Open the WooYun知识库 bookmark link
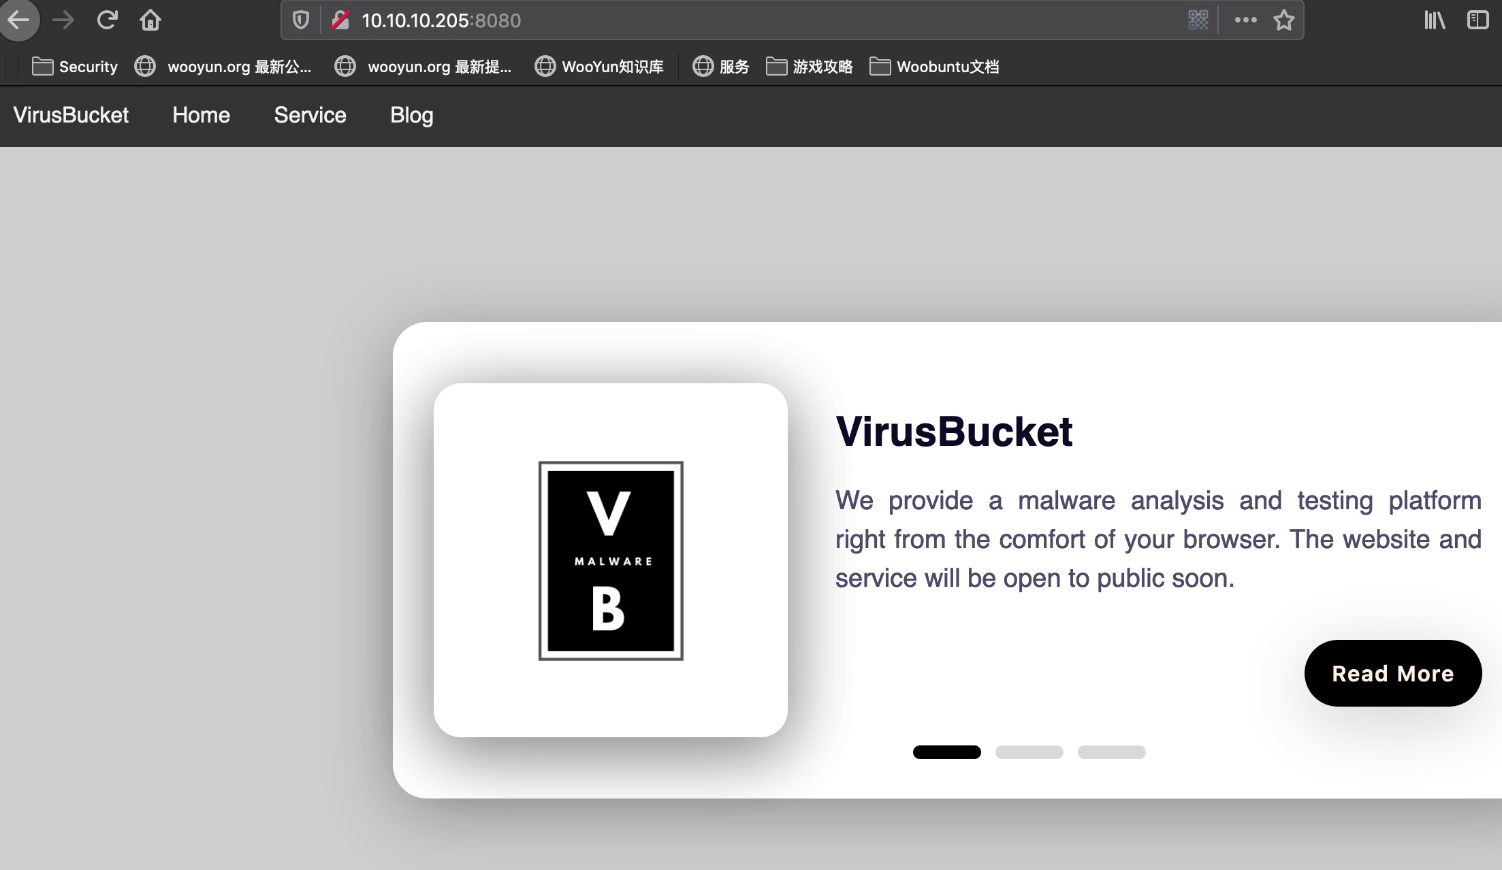Screen dimensions: 1502x870 599,67
